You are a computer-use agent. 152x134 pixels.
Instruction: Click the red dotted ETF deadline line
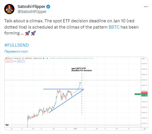pos(82,94)
